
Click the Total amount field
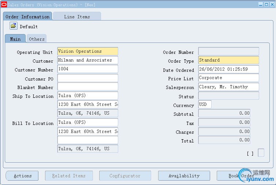pyautogui.click(x=224, y=140)
